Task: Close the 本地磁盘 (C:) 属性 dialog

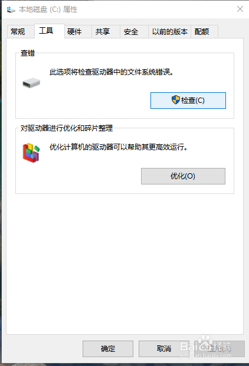Action: click(240, 9)
